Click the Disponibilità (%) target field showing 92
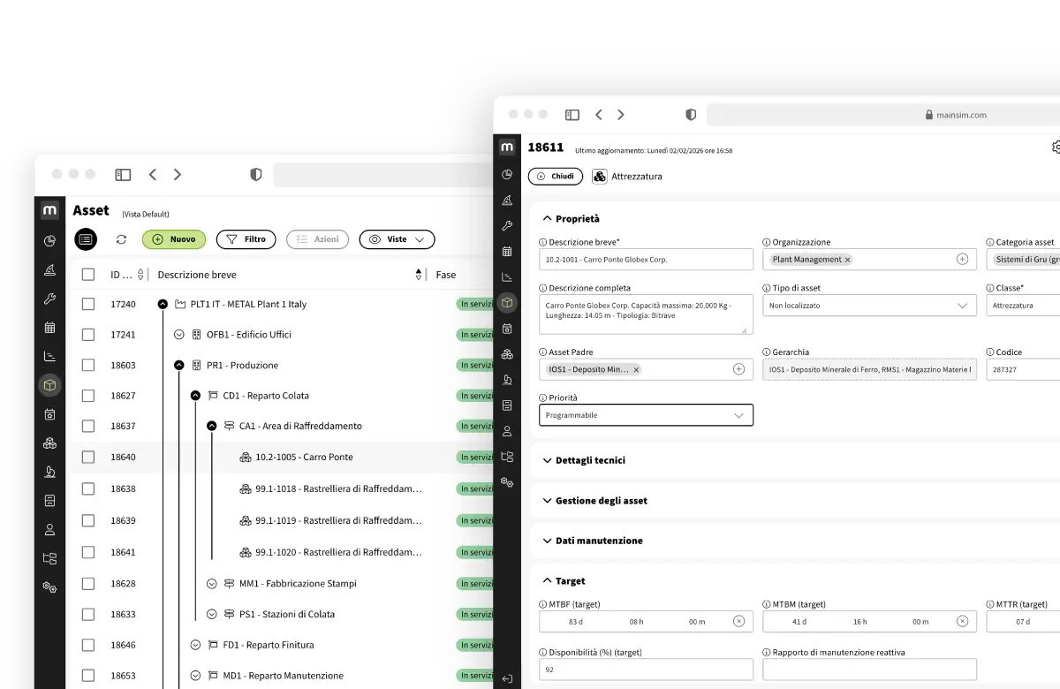The width and height of the screenshot is (1060, 689). [646, 670]
